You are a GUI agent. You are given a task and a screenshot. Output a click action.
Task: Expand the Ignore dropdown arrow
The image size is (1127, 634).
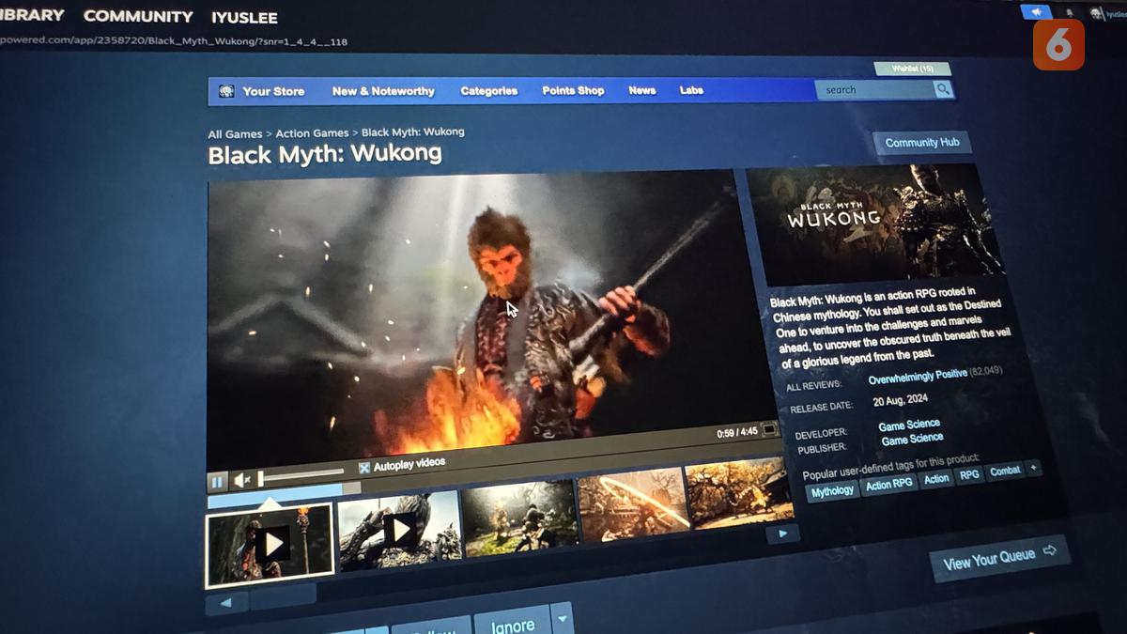point(562,618)
